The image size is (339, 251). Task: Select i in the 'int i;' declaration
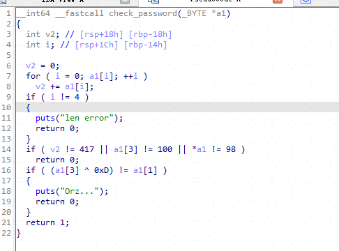tap(48, 45)
